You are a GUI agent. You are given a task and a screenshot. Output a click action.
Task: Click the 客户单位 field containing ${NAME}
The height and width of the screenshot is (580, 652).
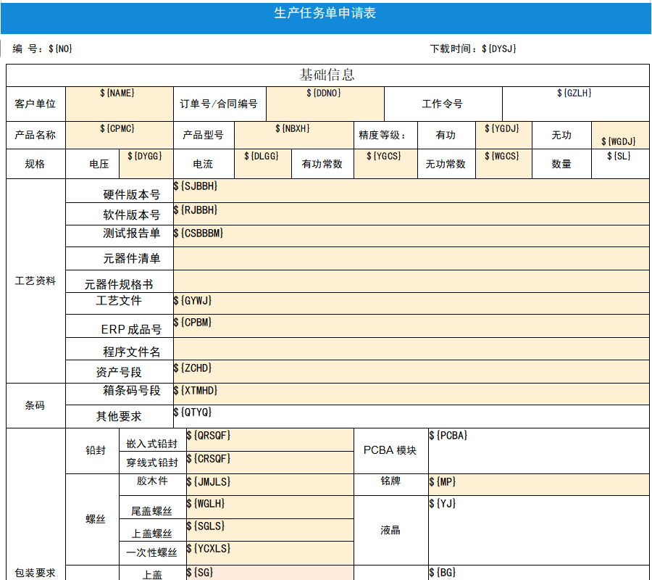click(x=119, y=104)
